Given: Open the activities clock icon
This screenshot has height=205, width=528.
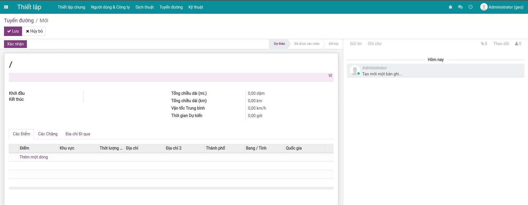Looking at the screenshot, I should tap(471, 7).
